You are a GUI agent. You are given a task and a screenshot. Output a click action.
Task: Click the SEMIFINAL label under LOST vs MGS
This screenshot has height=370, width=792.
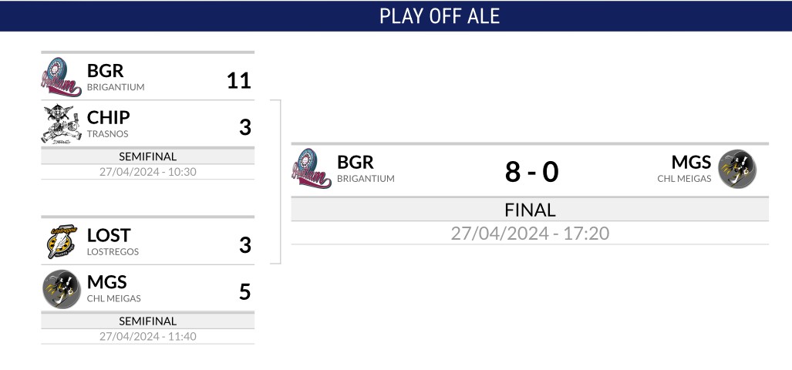pos(147,321)
